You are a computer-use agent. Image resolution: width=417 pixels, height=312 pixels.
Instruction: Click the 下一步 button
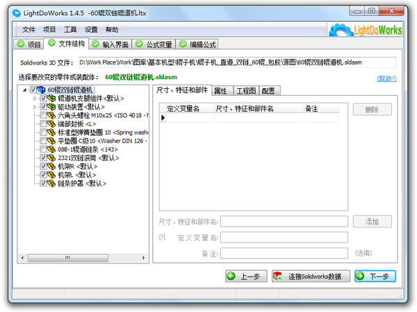375,276
